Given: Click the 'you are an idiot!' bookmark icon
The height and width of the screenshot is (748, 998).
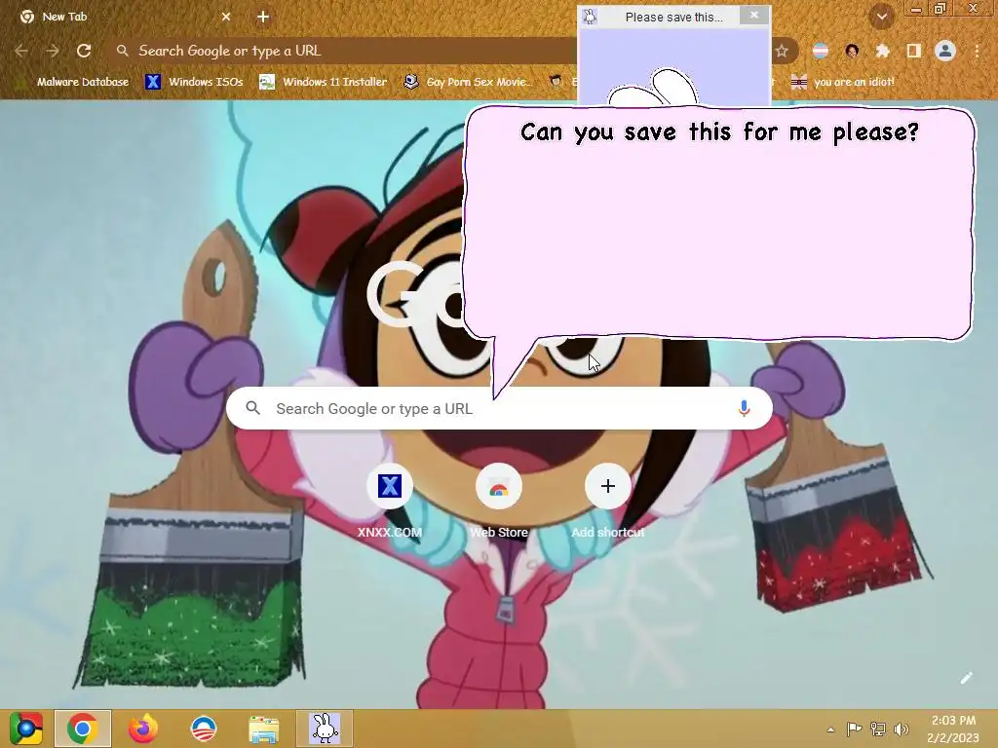Looking at the screenshot, I should 799,82.
